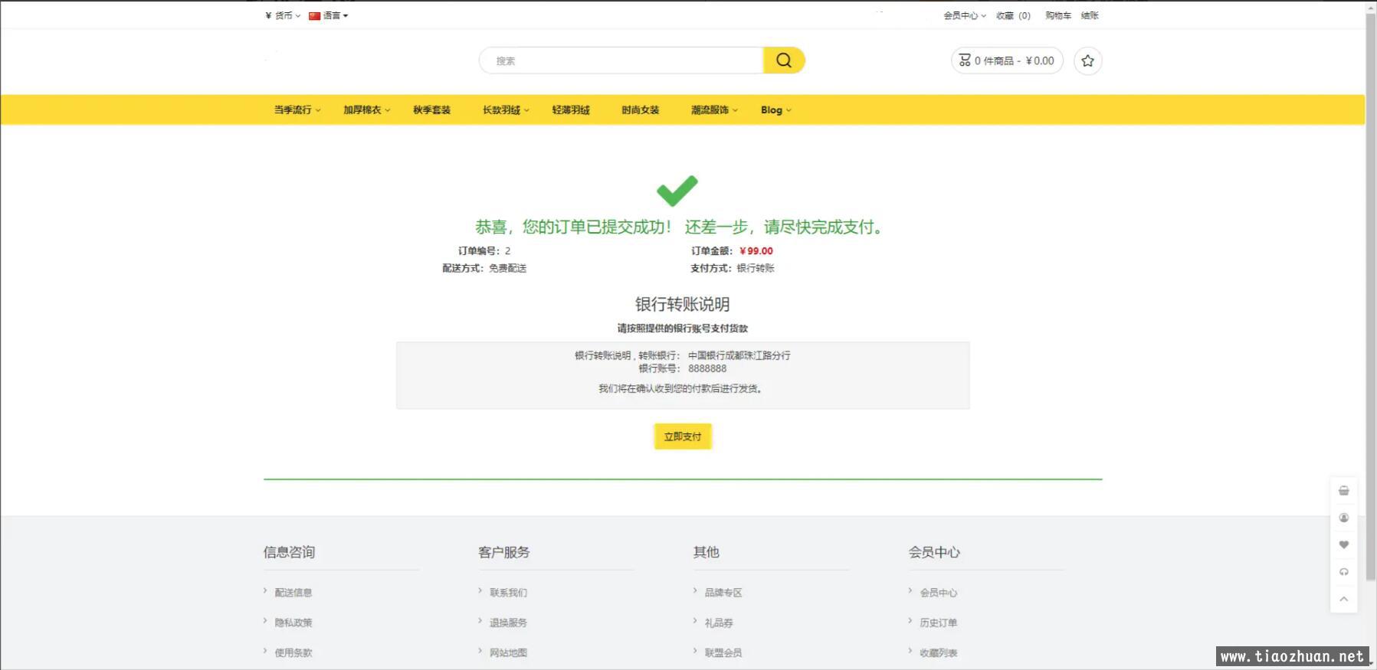This screenshot has width=1377, height=670.
Task: Click the 中国银行成都珠江路分行 bank name text
Action: (x=739, y=355)
